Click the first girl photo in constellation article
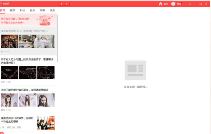Screen dimensions: 211x134 pos(10,100)
